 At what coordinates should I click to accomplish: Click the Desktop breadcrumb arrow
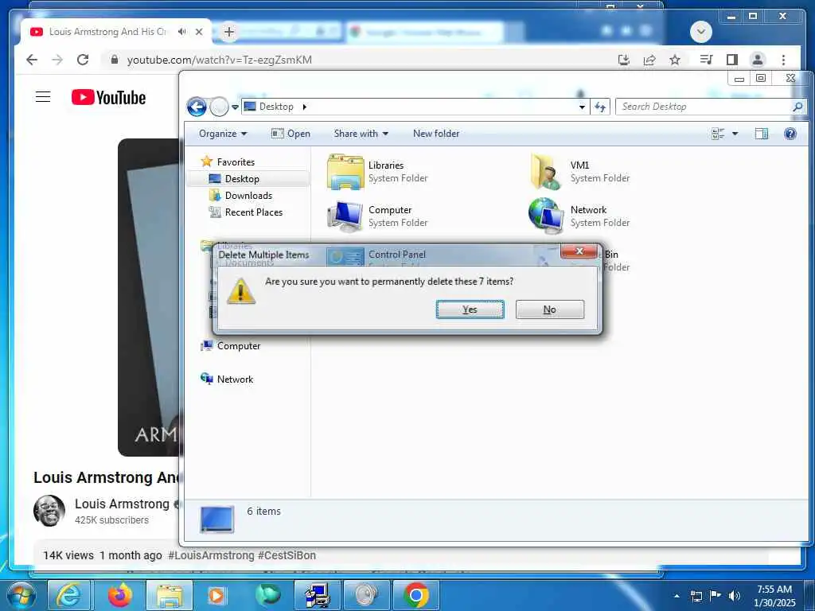305,107
